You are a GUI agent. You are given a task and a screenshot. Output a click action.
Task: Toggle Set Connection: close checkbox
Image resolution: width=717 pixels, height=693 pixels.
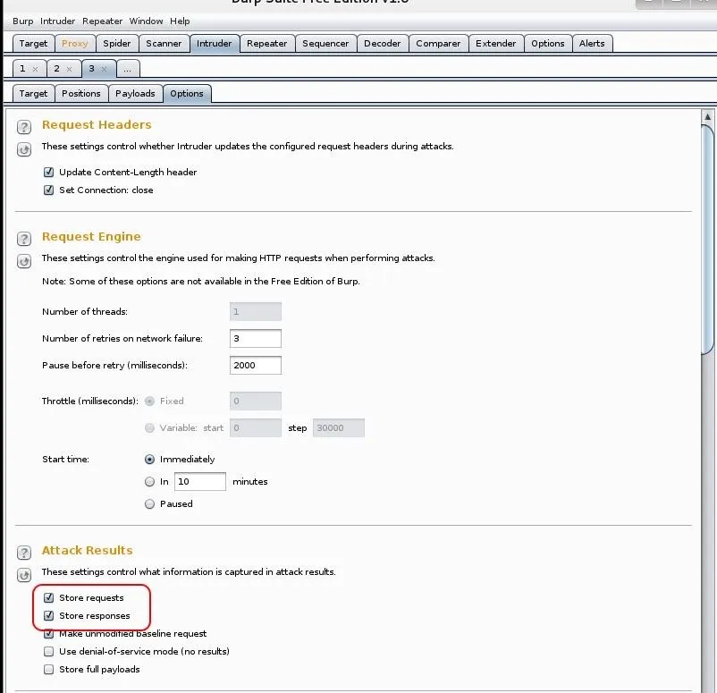coord(48,190)
